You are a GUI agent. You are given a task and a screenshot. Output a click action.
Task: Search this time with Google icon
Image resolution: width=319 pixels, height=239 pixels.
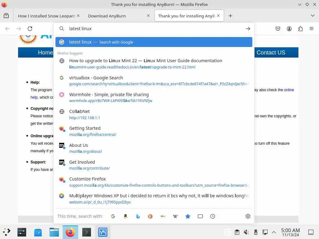[113, 216]
